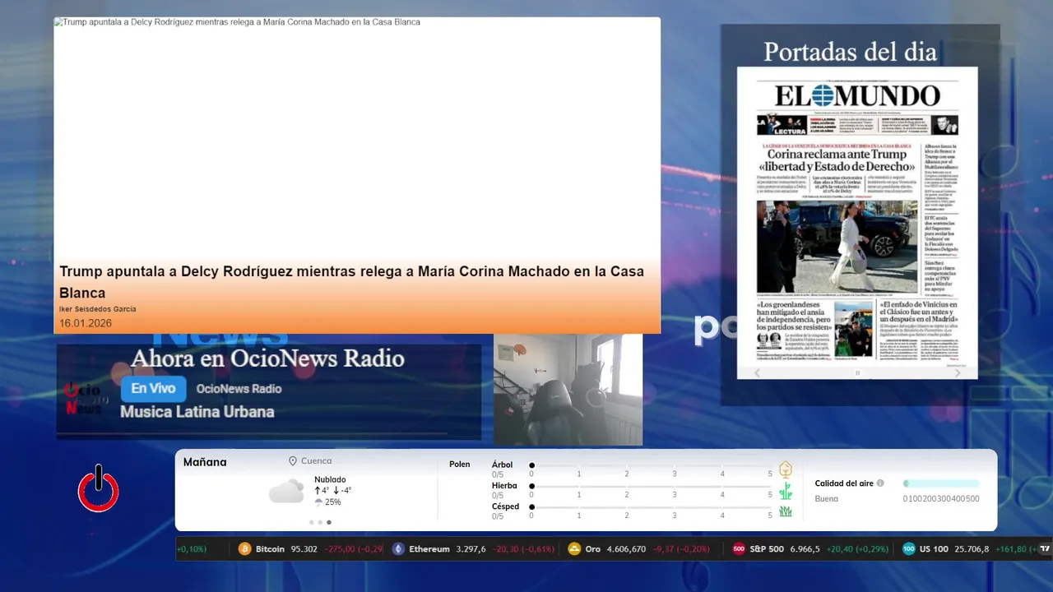Click the S&P 500 value 6.966,5
Screen dimensions: 1053x592
tap(805, 549)
